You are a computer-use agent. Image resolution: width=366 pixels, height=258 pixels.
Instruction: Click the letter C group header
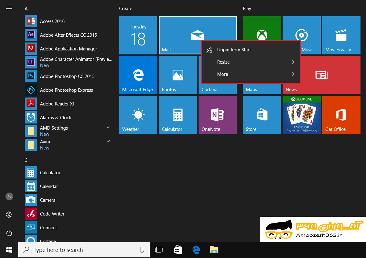pyautogui.click(x=26, y=160)
